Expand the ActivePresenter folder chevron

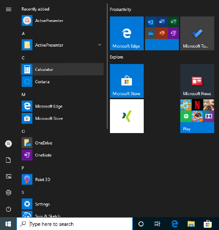point(99,45)
